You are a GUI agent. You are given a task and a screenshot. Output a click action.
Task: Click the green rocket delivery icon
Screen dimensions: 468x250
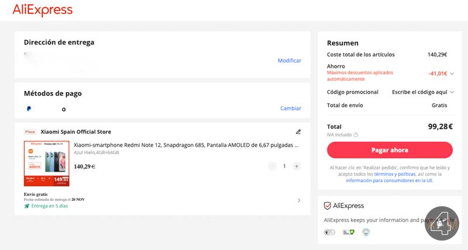click(26, 206)
